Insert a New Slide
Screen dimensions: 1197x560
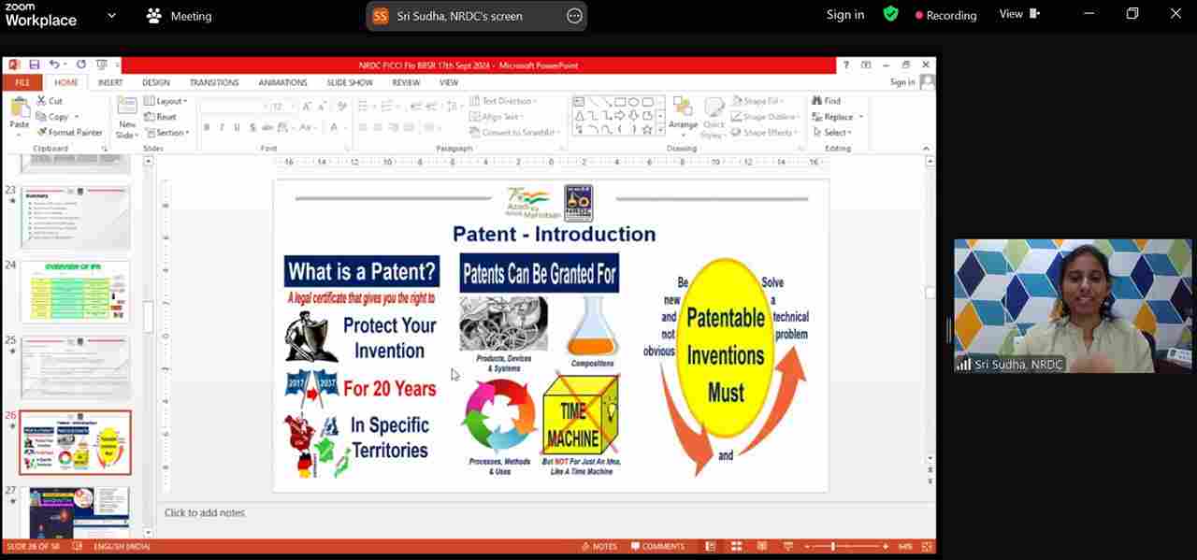(127, 117)
